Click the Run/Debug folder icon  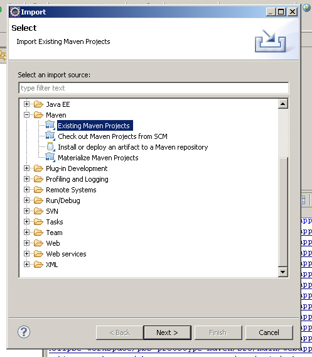pyautogui.click(x=38, y=200)
